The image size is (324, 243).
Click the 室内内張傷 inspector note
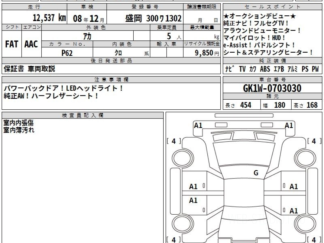tap(18, 123)
